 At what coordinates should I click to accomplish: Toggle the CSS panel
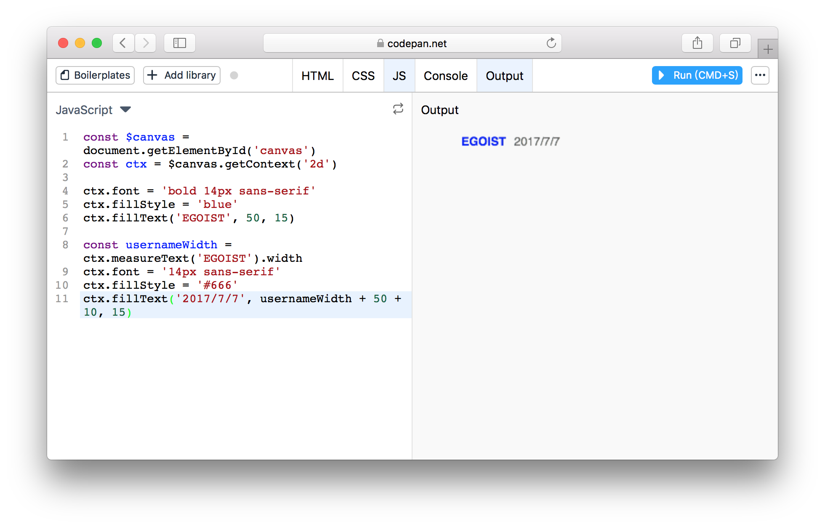coord(363,76)
